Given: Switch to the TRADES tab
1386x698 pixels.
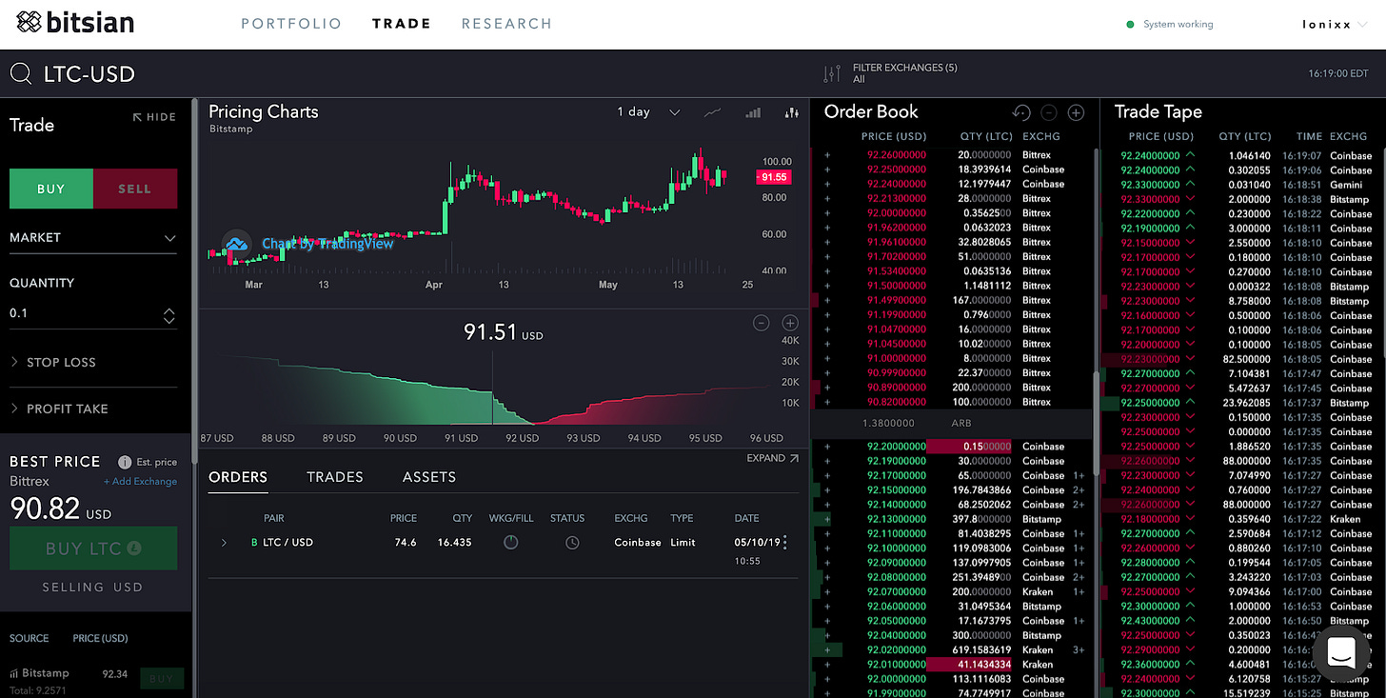Looking at the screenshot, I should coord(335,477).
